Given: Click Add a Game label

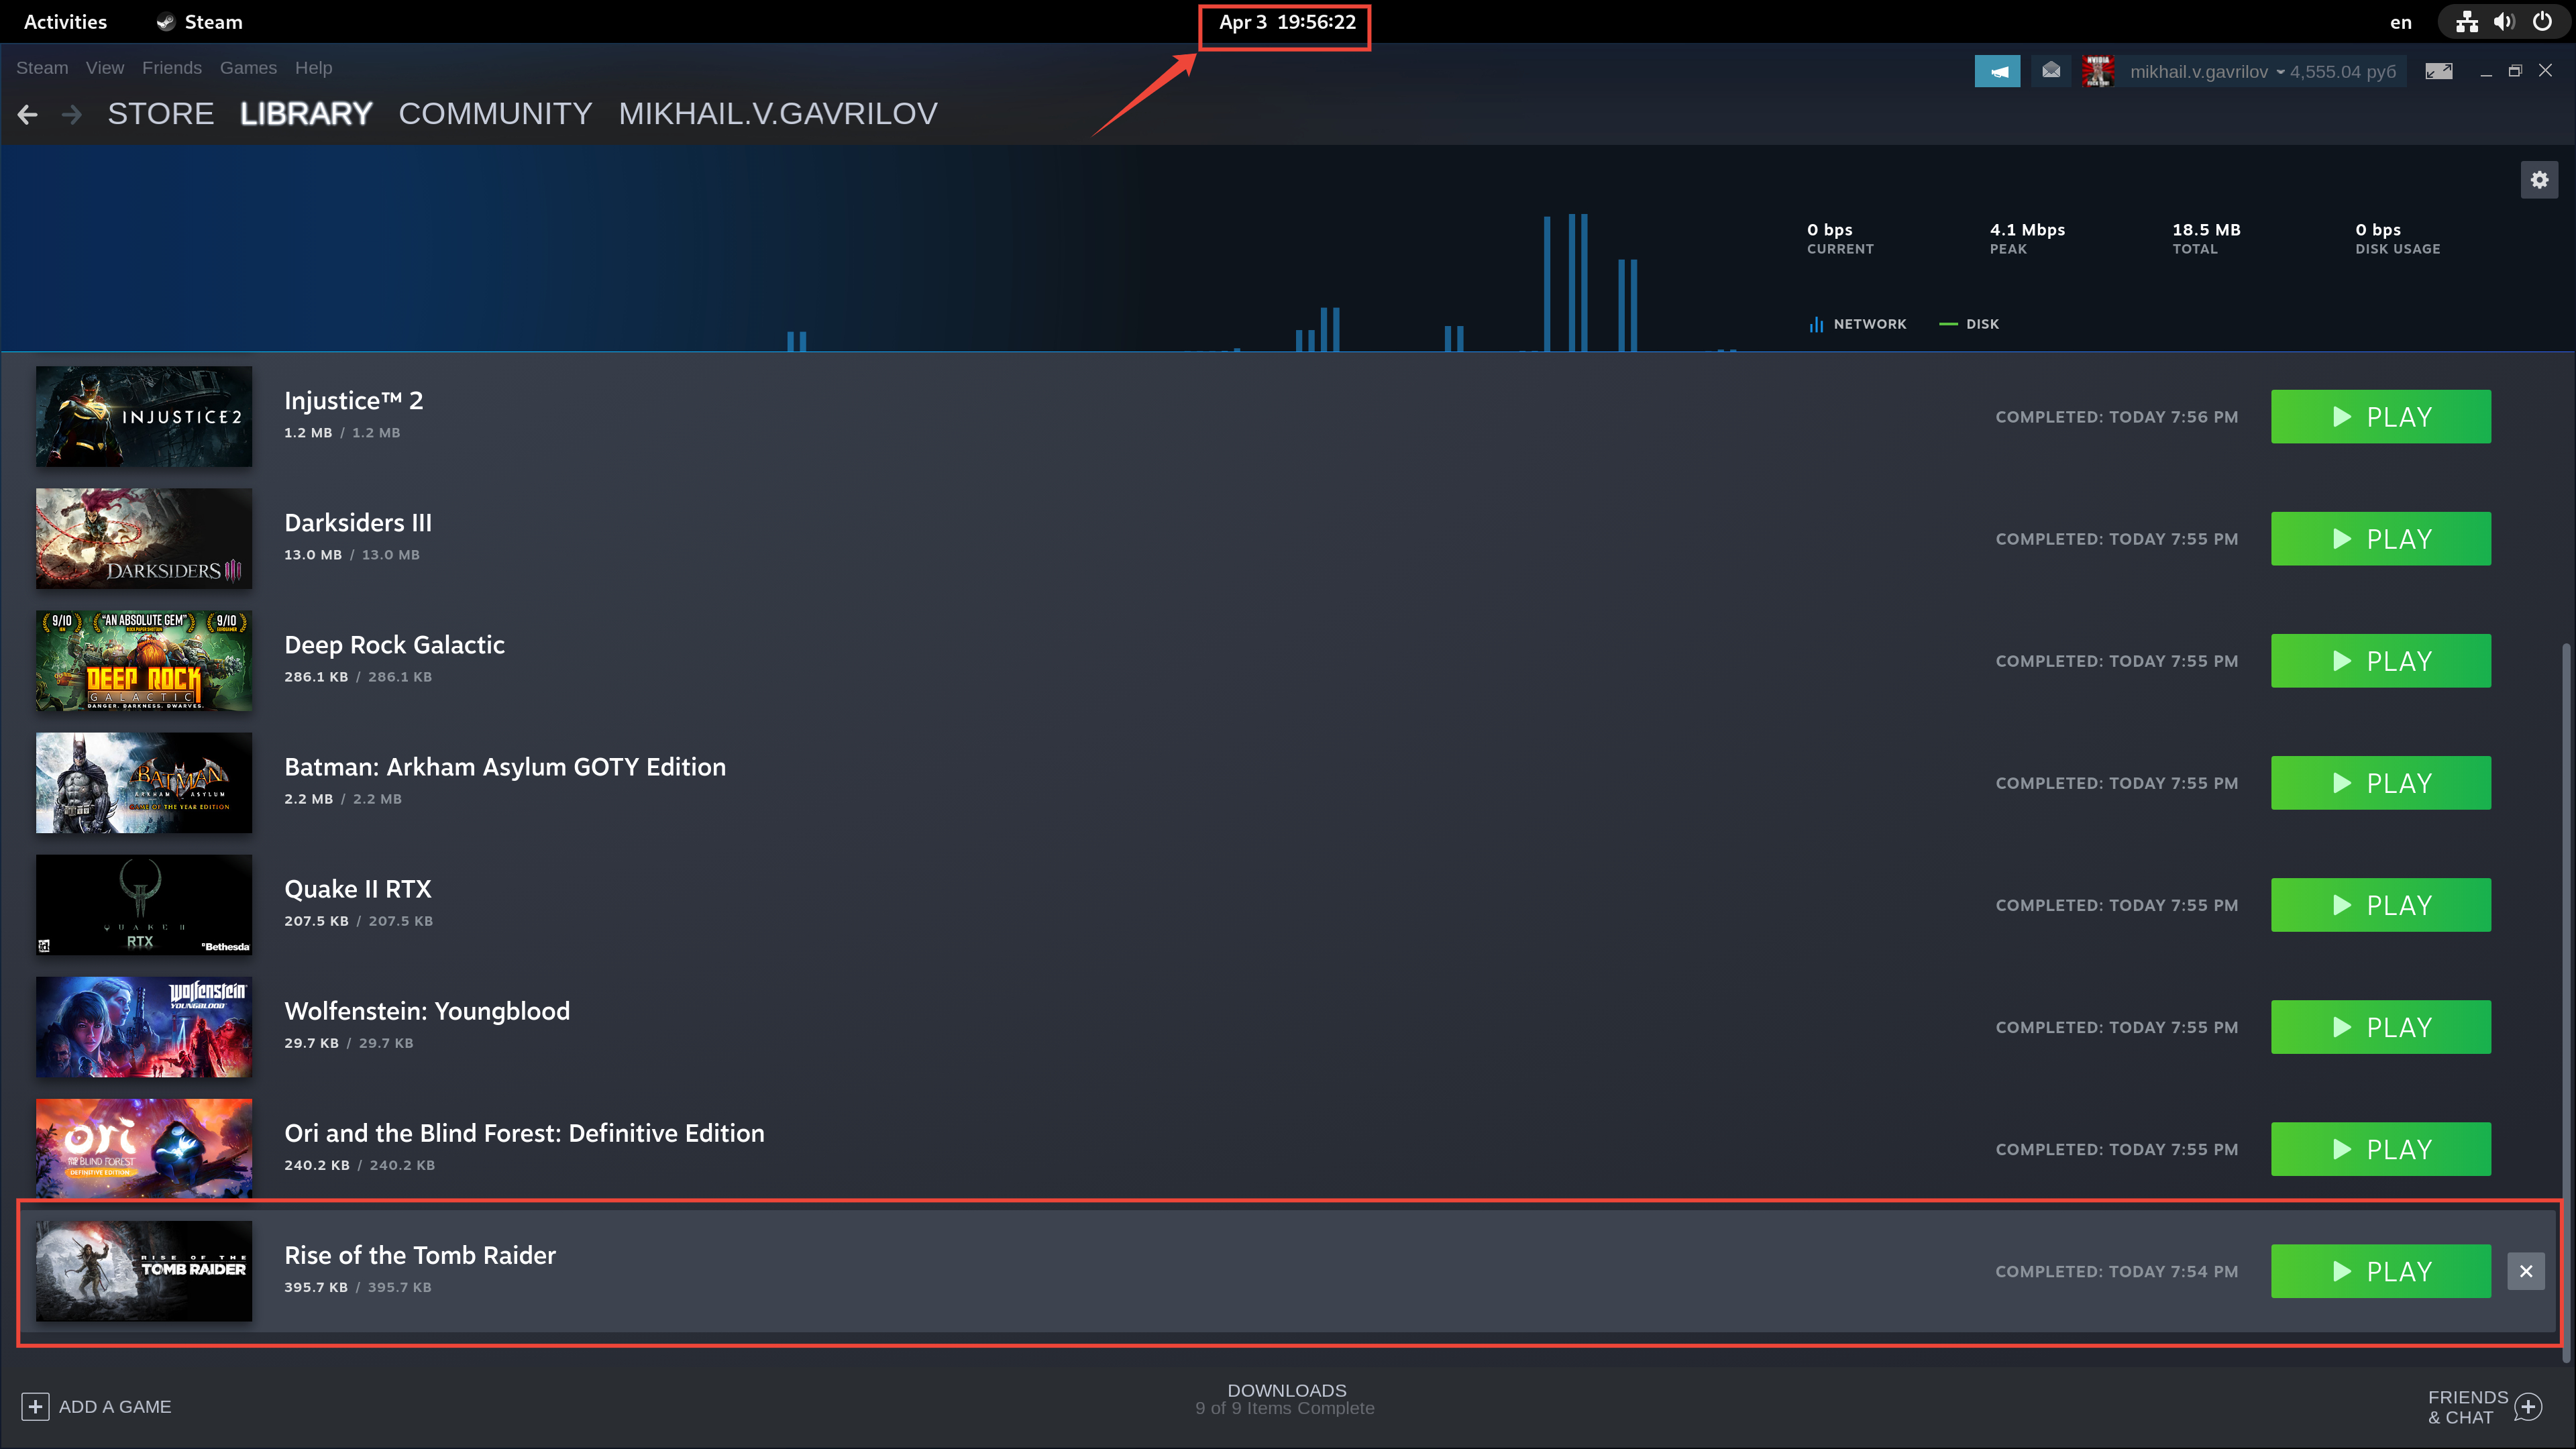Looking at the screenshot, I should [x=115, y=1407].
